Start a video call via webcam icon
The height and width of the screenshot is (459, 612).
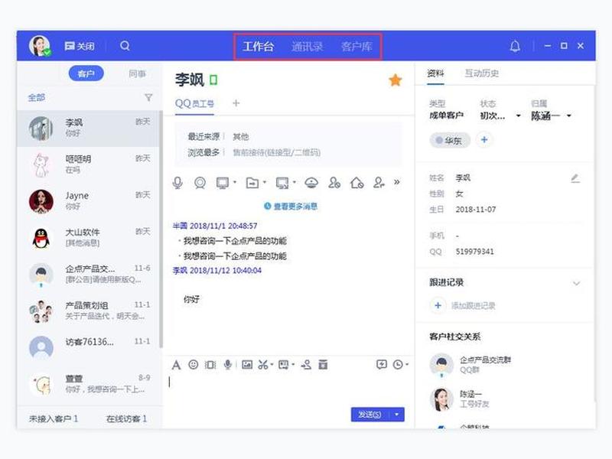coord(200,183)
